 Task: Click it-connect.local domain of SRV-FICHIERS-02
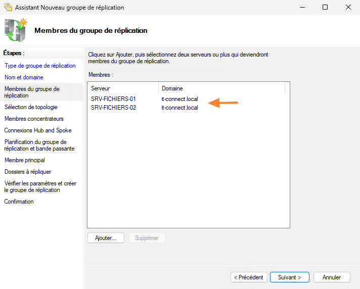(x=179, y=108)
